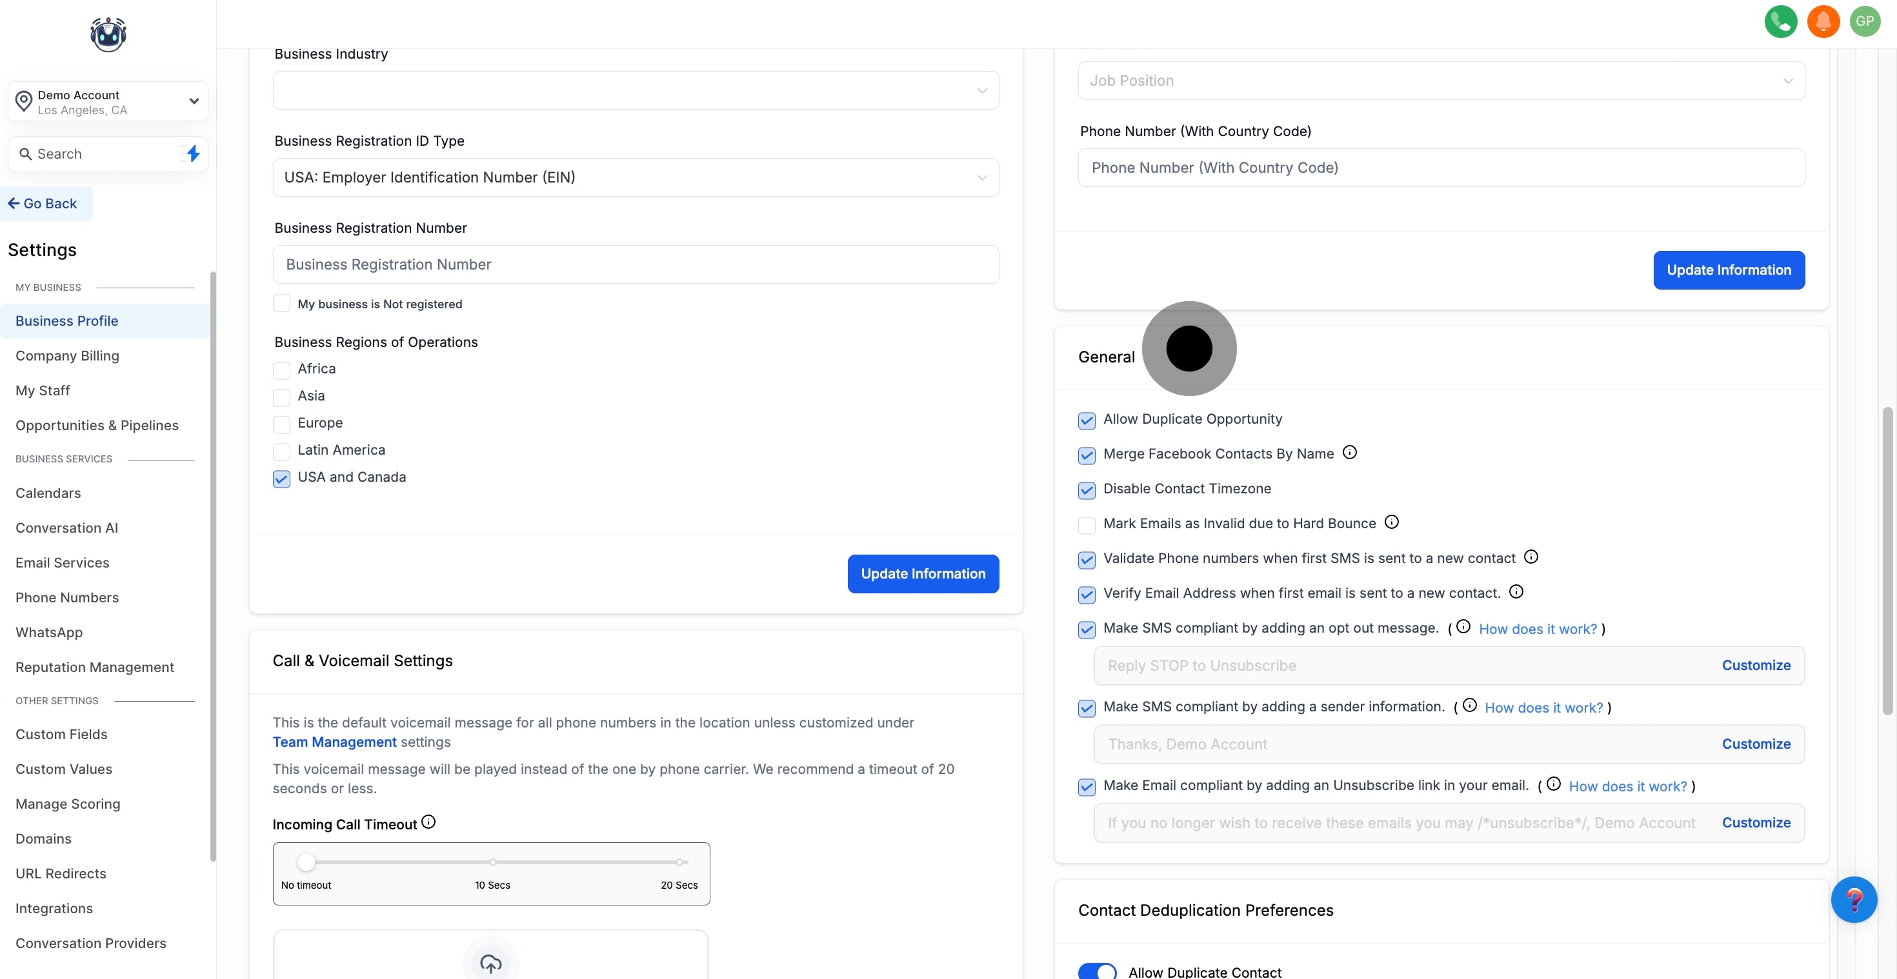Click the GP user avatar
This screenshot has height=979, width=1897.
click(x=1865, y=21)
